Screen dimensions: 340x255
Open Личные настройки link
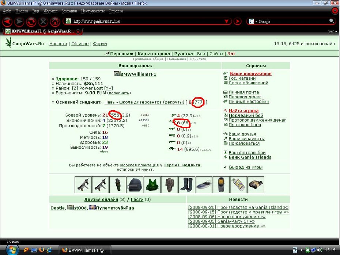pos(249,102)
